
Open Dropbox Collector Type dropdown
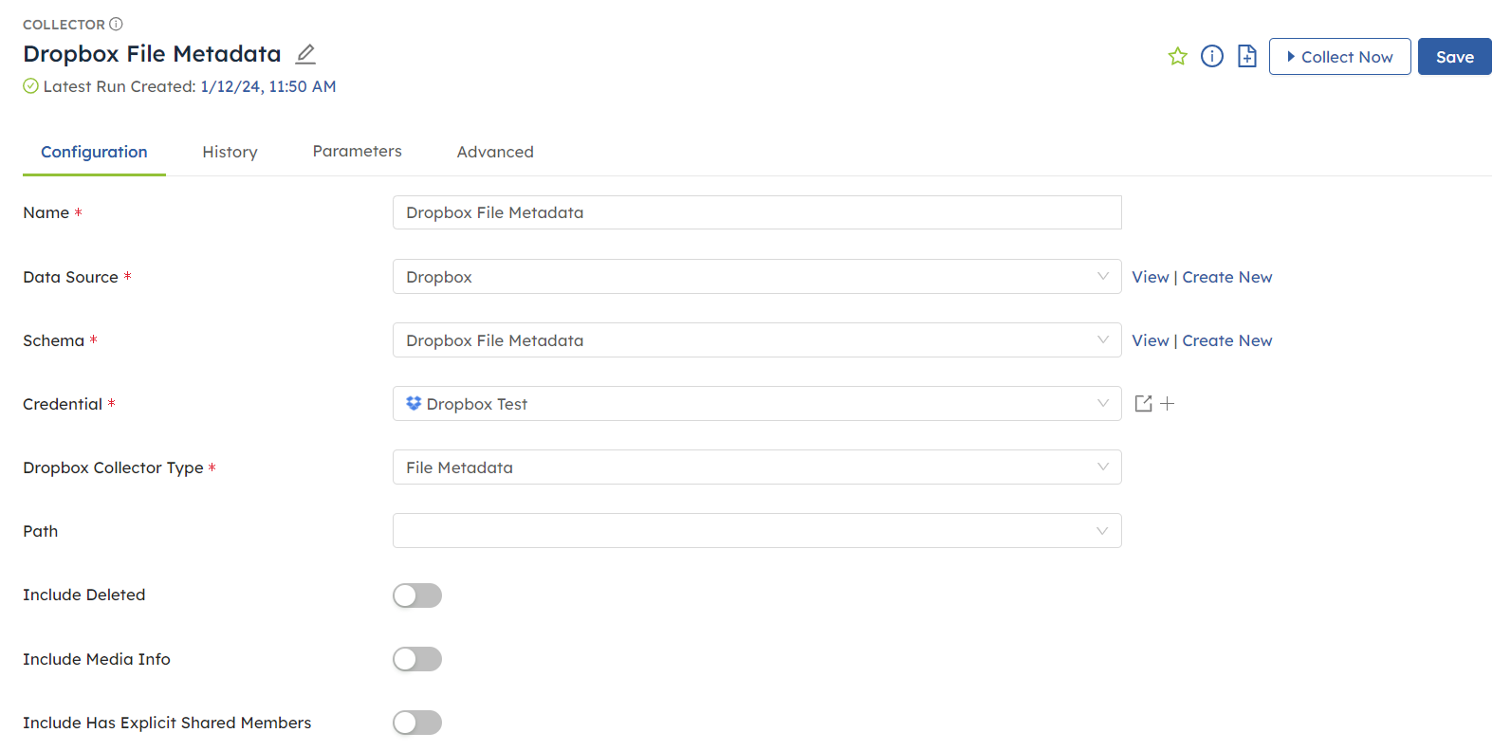coord(757,467)
